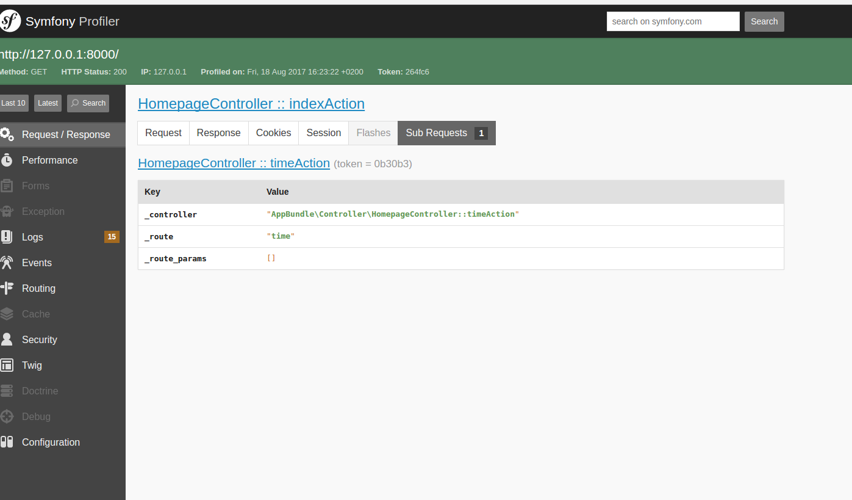The width and height of the screenshot is (852, 500).
Task: Click the Forms clipboard icon
Action: 7,186
